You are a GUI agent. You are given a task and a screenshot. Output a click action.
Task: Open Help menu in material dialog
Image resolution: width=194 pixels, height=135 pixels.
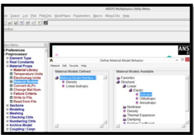tap(84, 66)
